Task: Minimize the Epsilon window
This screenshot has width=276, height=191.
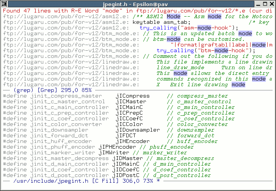Action: coord(259,4)
